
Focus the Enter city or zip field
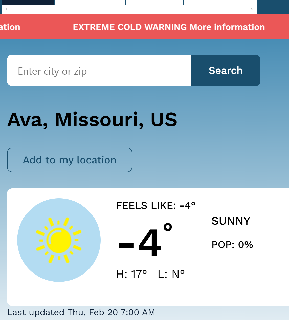tap(99, 71)
